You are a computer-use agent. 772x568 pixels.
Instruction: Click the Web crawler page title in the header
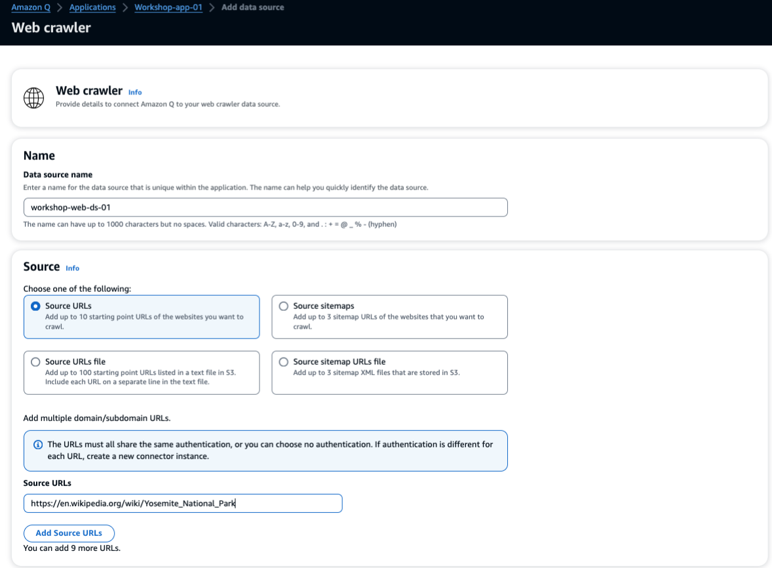[51, 28]
